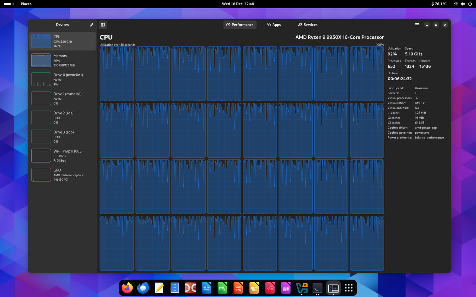Open the Places menu in top bar

click(26, 4)
